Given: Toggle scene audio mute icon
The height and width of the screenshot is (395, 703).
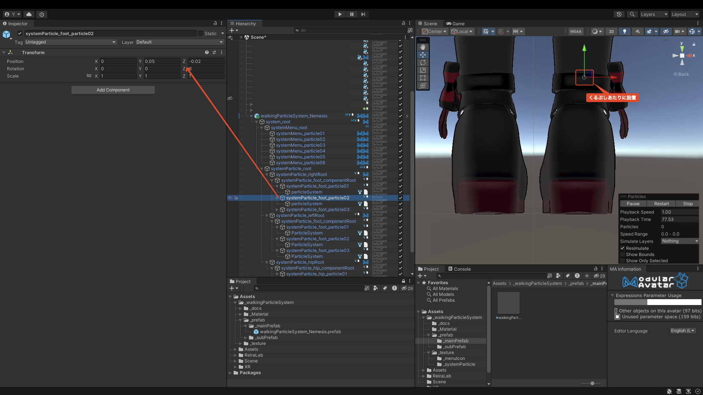Looking at the screenshot, I should (x=637, y=31).
